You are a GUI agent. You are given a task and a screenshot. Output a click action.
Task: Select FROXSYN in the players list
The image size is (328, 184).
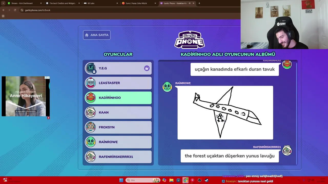(118, 127)
